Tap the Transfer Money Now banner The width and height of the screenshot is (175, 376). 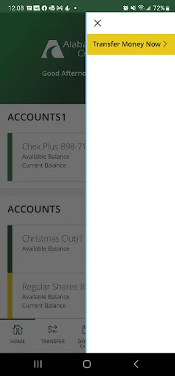(131, 44)
